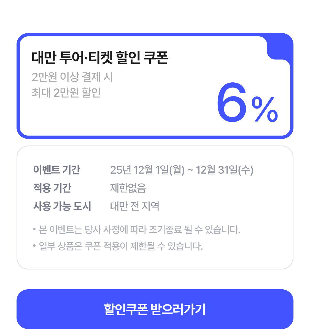Click the 조기종료 notice line
The width and height of the screenshot is (310, 329).
point(139,230)
